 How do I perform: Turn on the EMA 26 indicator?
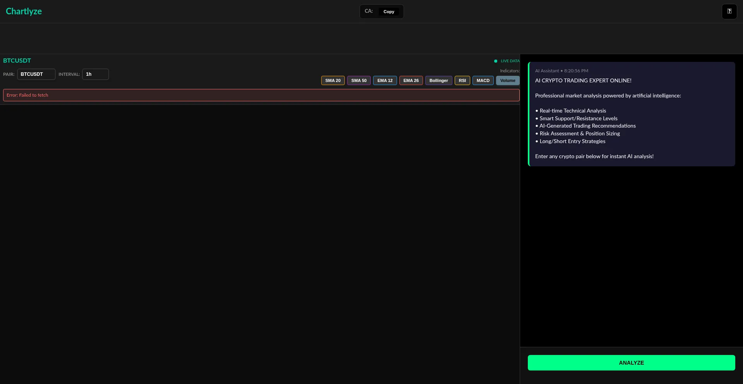[411, 80]
